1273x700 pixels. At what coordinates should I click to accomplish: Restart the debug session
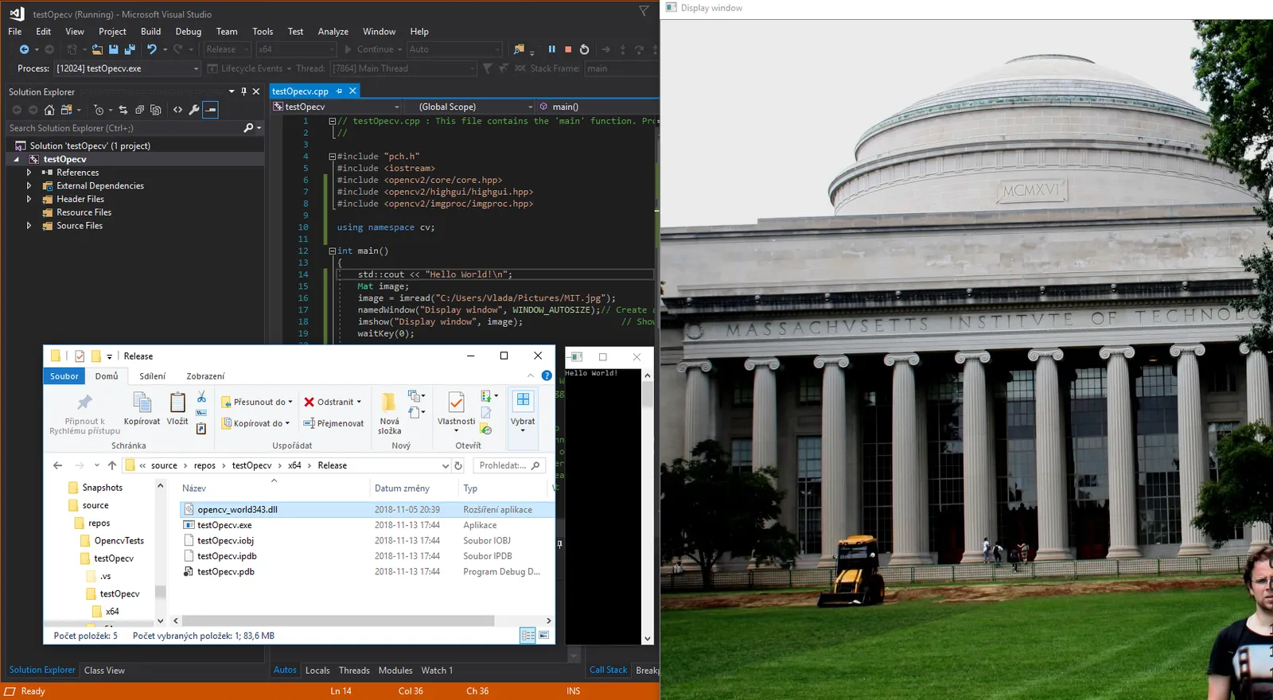pos(585,49)
